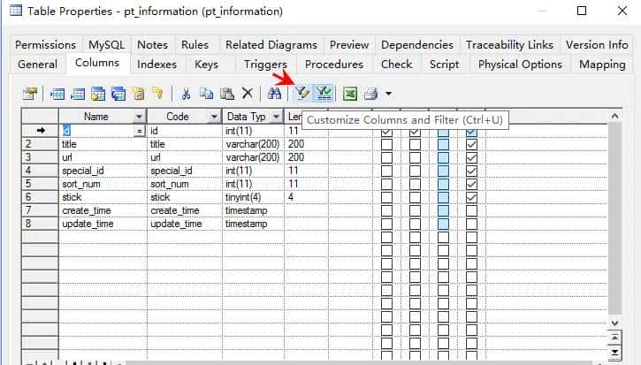641x365 pixels.
Task: Select the row 4 header button
Action: 39,171
